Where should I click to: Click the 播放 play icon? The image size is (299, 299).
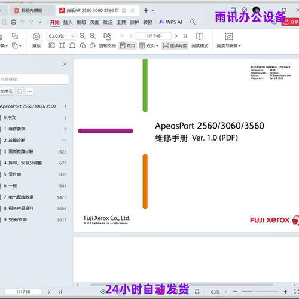36,36
